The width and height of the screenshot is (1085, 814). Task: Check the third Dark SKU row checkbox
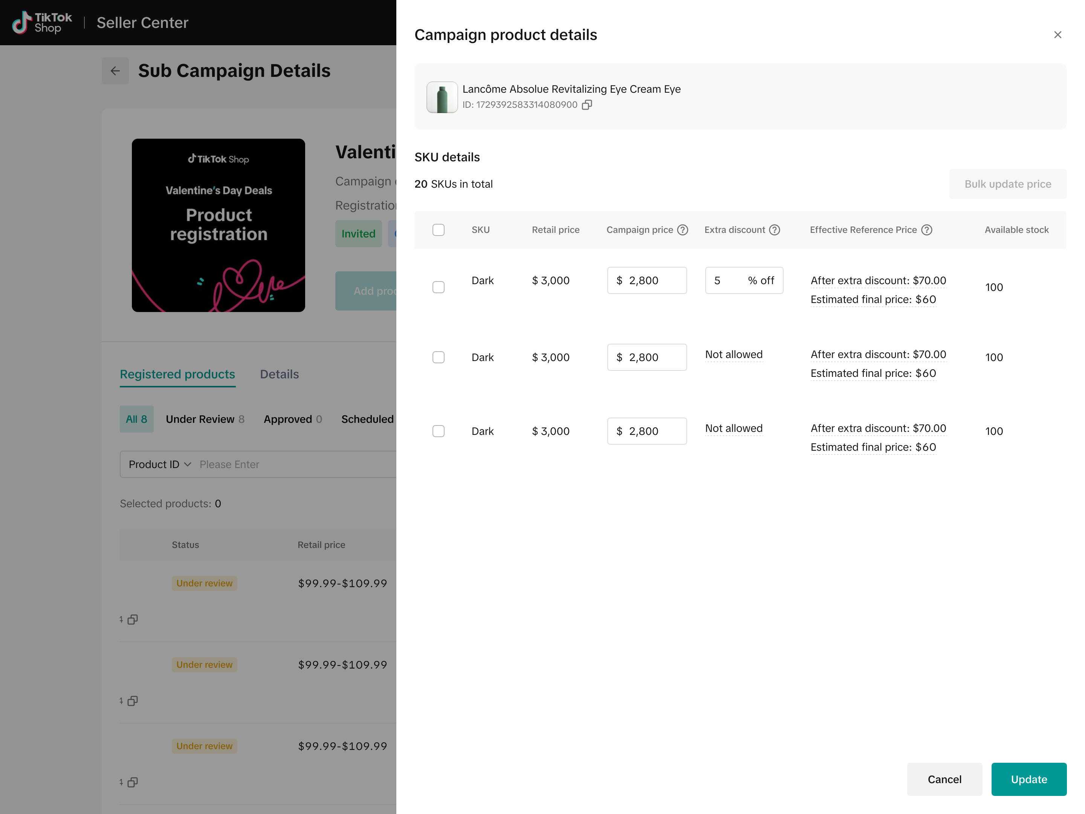[438, 431]
